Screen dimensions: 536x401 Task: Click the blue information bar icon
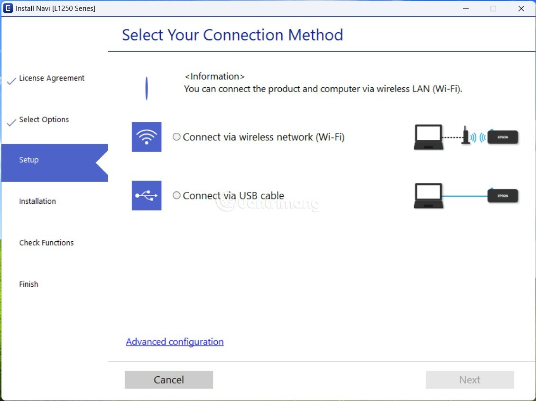(x=147, y=88)
